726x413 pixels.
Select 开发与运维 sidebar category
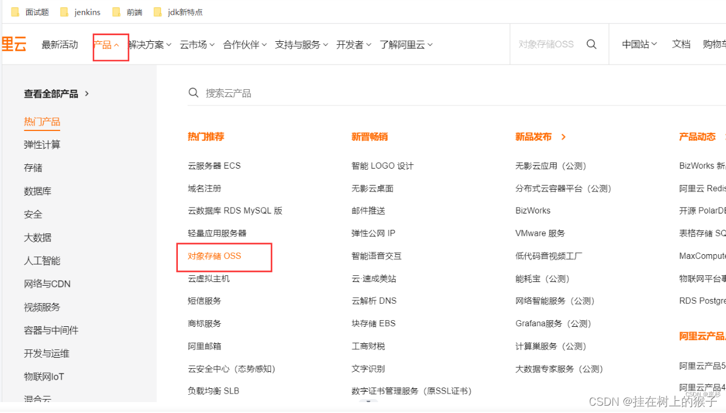47,354
